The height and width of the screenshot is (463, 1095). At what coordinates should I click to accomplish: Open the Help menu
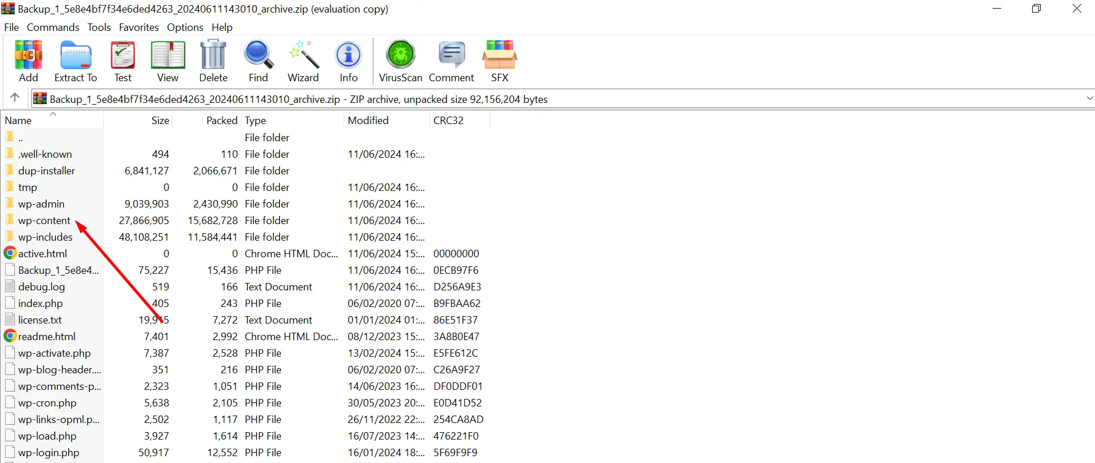pos(222,27)
